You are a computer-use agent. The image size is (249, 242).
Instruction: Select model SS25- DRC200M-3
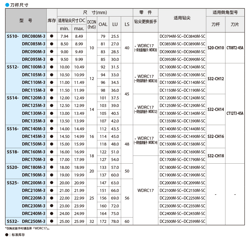pyautogui.click(x=26, y=183)
